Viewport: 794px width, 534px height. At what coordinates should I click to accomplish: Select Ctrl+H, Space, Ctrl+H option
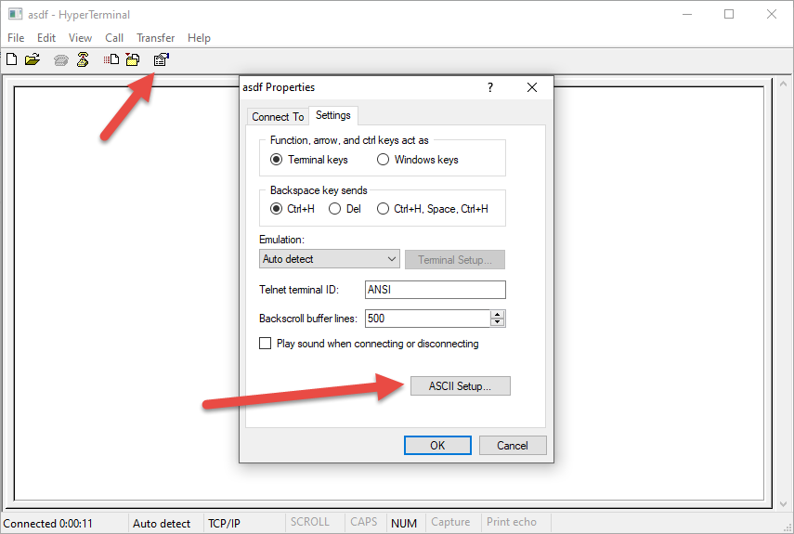383,209
